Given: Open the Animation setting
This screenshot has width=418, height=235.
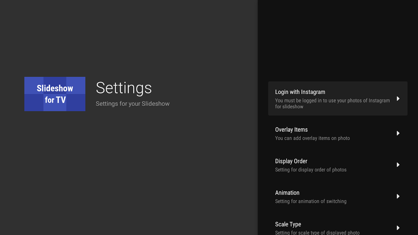Looking at the screenshot, I should pos(287,193).
